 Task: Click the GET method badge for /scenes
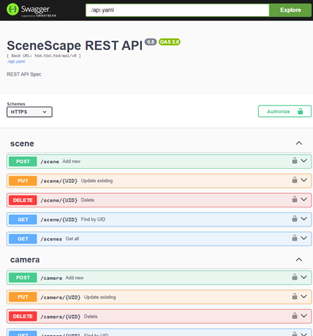pyautogui.click(x=23, y=239)
